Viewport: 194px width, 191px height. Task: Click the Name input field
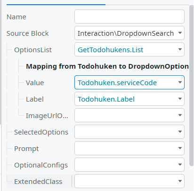pyautogui.click(x=129, y=16)
